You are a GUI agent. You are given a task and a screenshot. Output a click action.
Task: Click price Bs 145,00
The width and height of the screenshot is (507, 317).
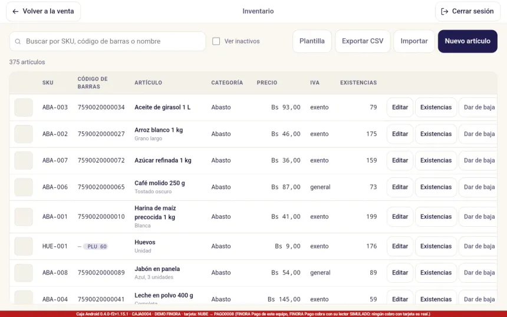[284, 299]
